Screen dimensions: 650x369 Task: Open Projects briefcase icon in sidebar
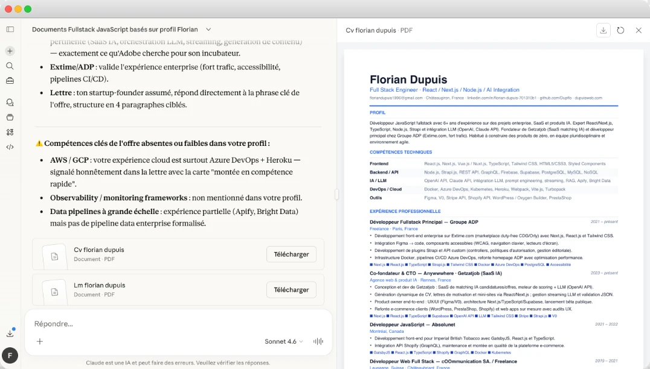click(10, 80)
